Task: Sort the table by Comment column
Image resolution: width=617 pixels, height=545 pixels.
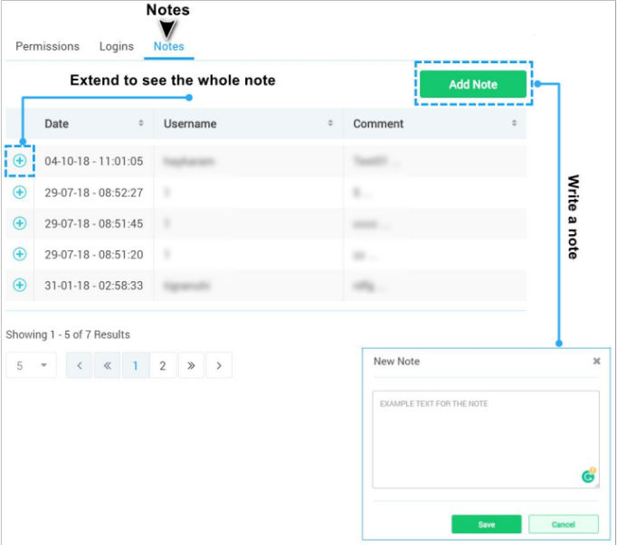Action: pos(514,123)
